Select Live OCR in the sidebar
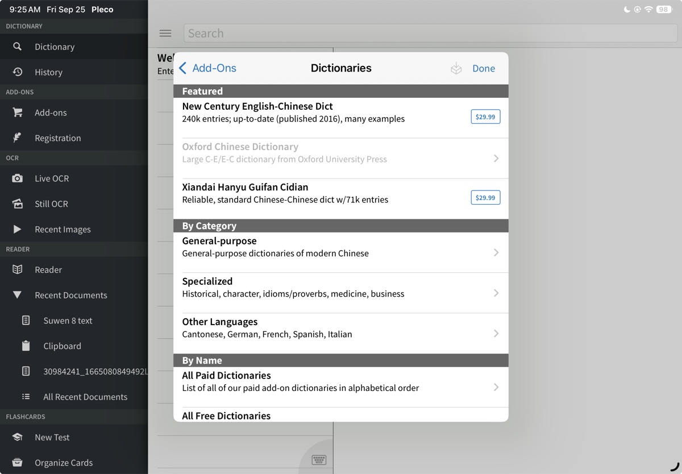Image resolution: width=682 pixels, height=474 pixels. click(74, 178)
